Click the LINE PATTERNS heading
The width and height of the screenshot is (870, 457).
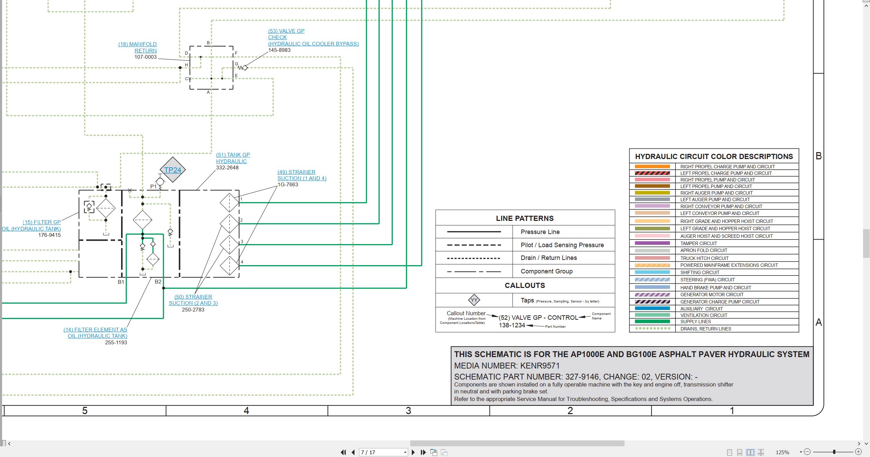[x=525, y=218]
